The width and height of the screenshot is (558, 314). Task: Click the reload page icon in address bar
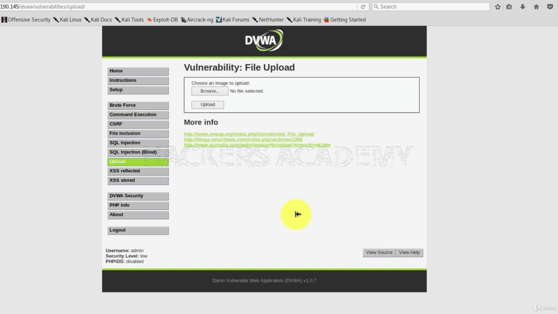coord(363,7)
